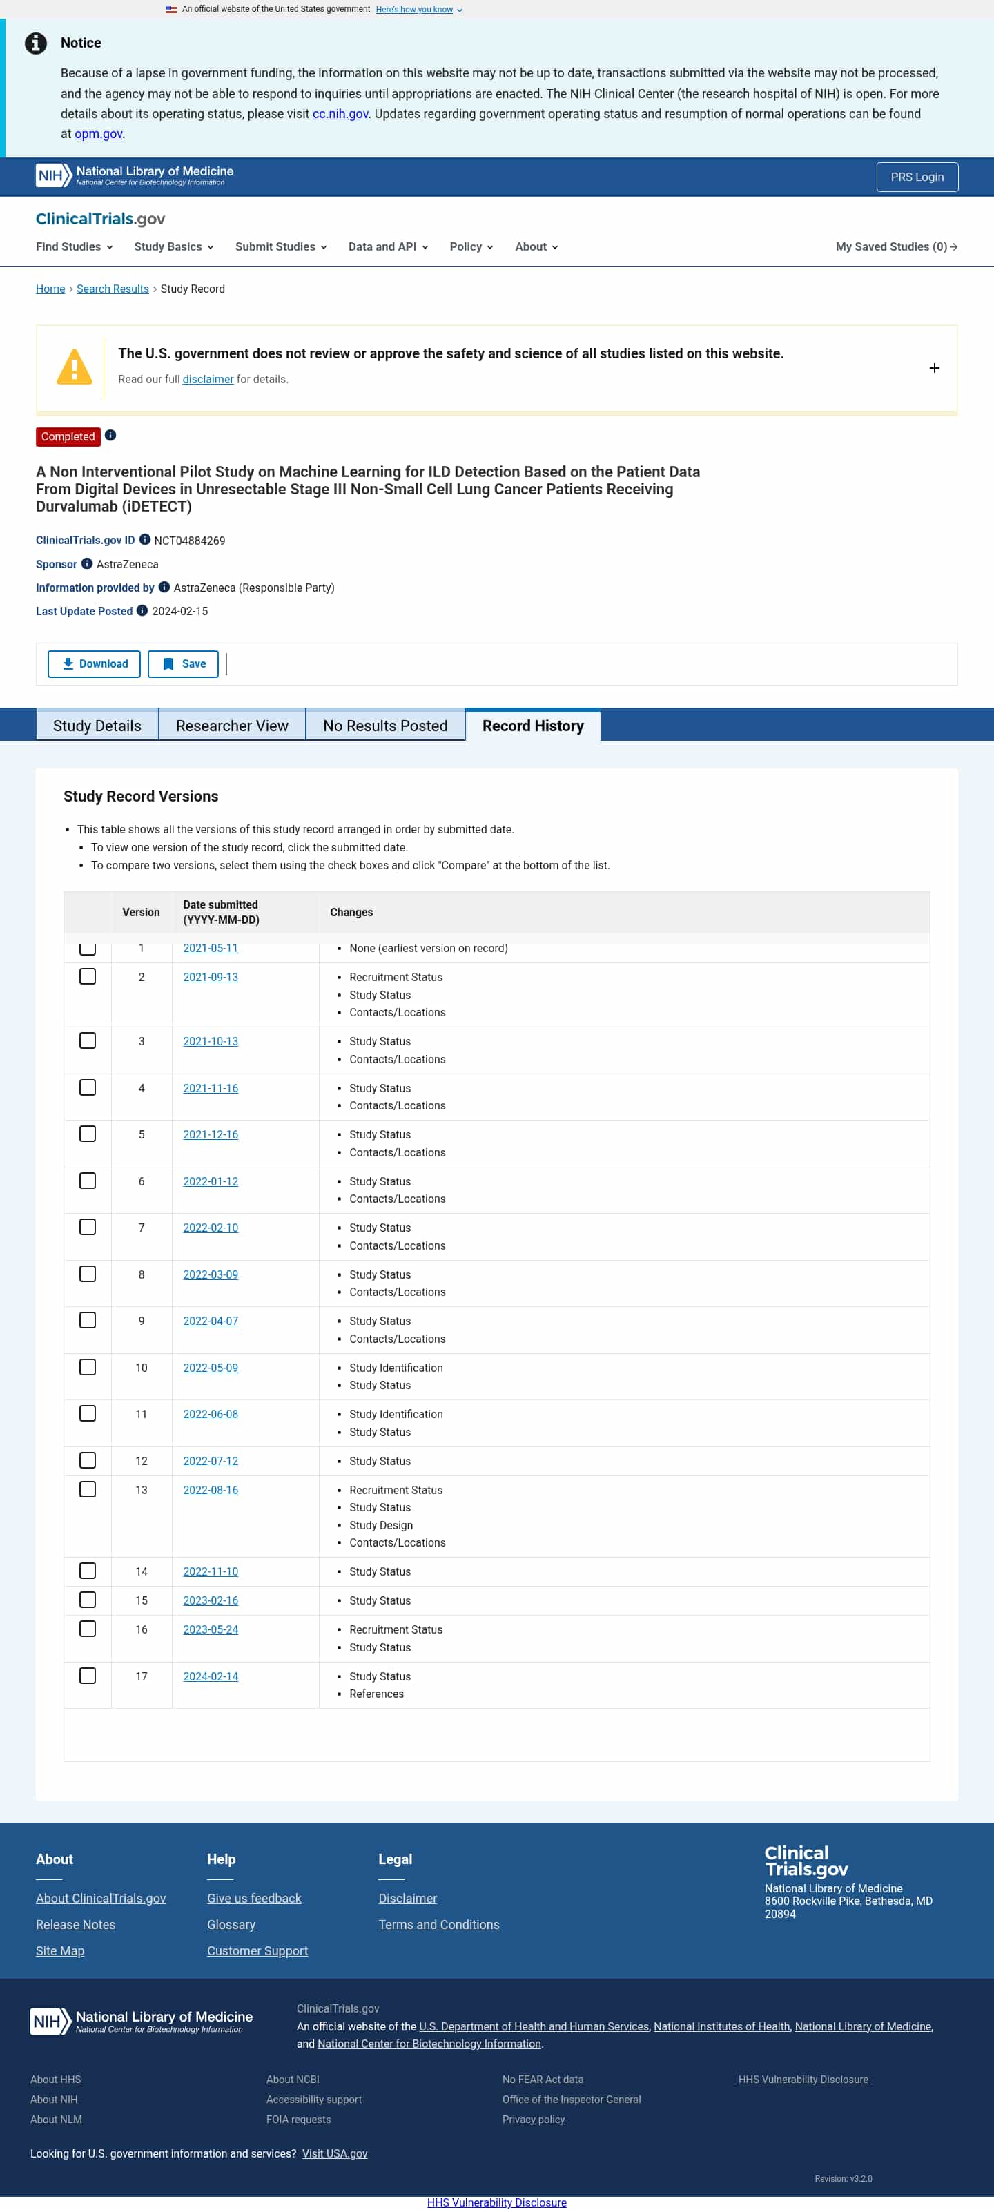Open version submitted 2024-02-14
This screenshot has height=2210, width=994.
(210, 1676)
